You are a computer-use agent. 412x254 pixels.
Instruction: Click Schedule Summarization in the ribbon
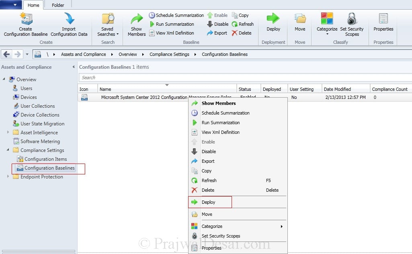176,15
